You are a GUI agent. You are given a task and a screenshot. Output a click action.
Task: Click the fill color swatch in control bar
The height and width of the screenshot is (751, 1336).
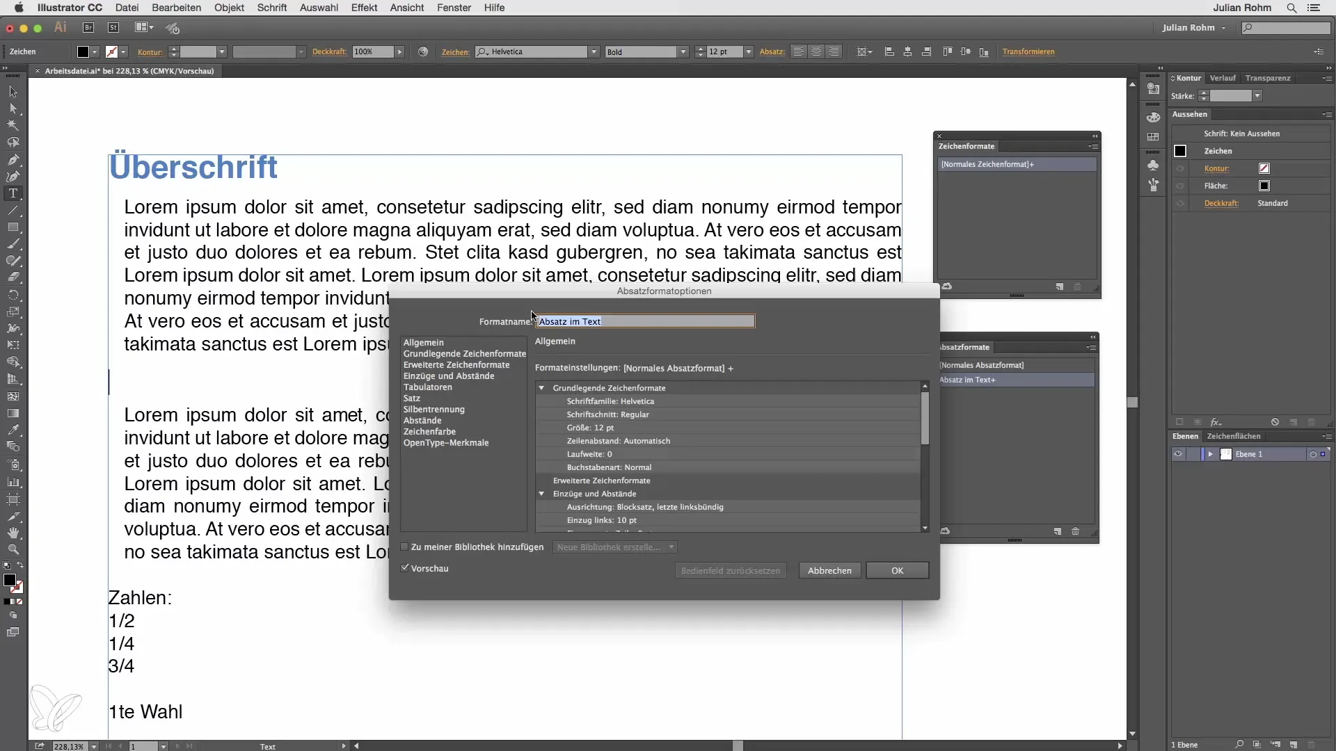(83, 52)
